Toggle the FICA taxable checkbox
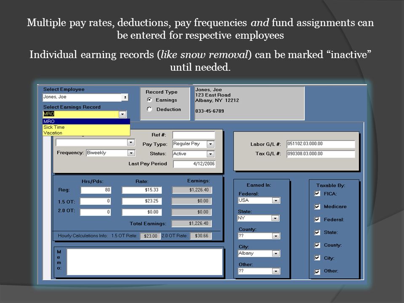404x303 pixels. (317, 194)
